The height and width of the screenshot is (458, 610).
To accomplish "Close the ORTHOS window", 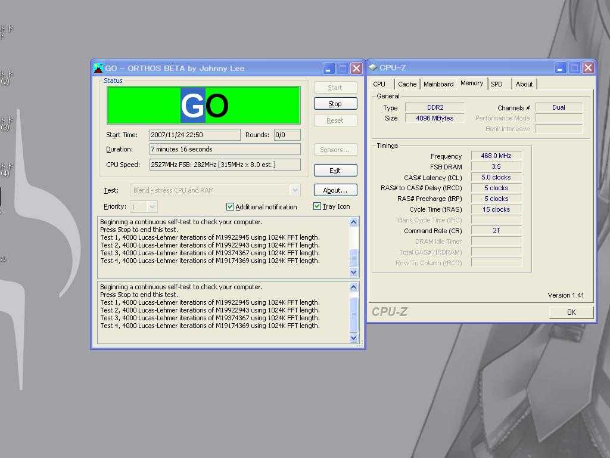I will coord(356,69).
